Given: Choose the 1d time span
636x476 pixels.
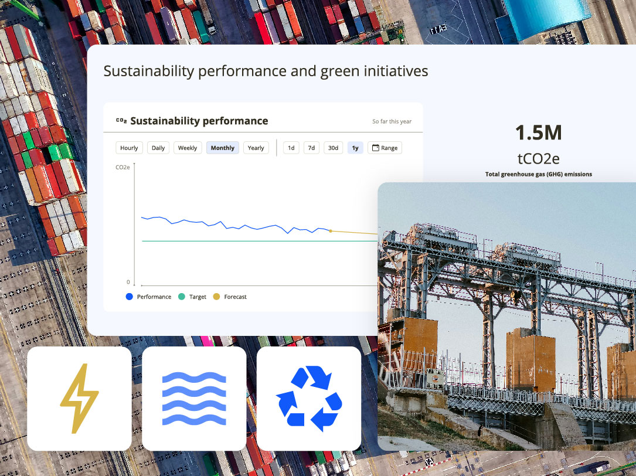Looking at the screenshot, I should 291,148.
